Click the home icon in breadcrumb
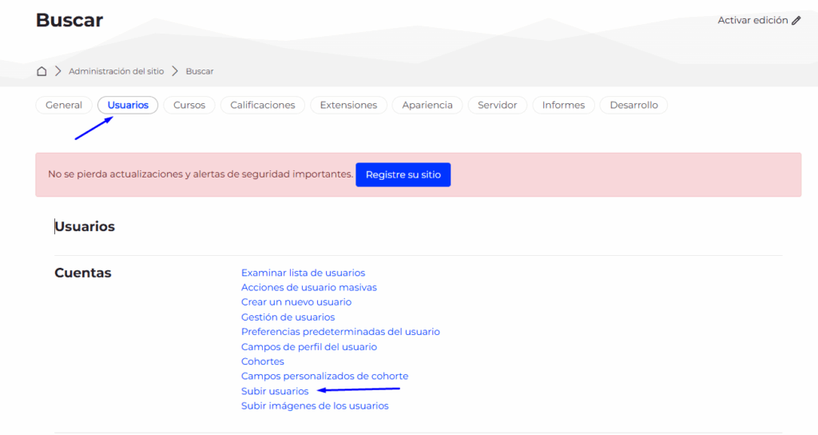 click(x=42, y=71)
